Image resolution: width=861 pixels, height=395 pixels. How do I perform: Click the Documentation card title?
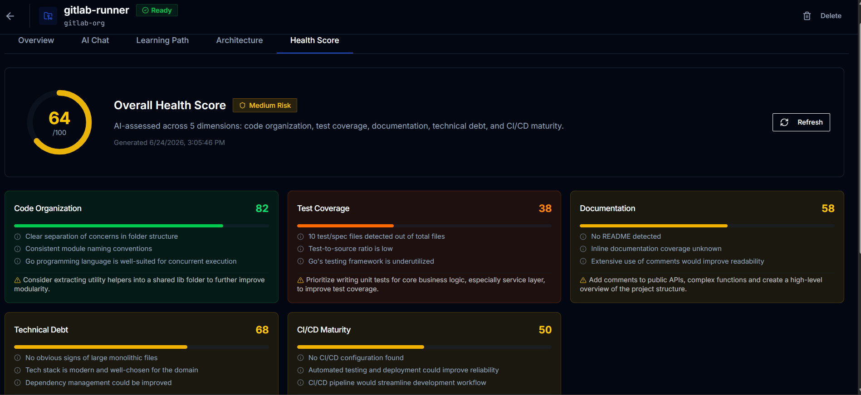(x=607, y=208)
